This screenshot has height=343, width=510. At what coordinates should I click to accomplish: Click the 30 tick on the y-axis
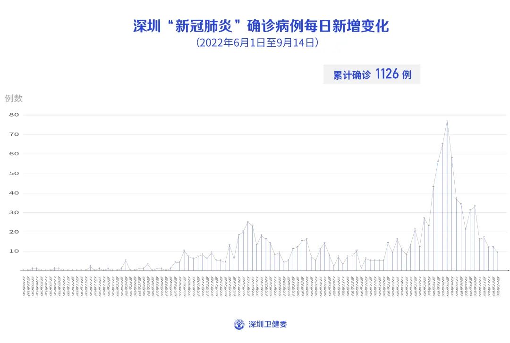click(14, 212)
